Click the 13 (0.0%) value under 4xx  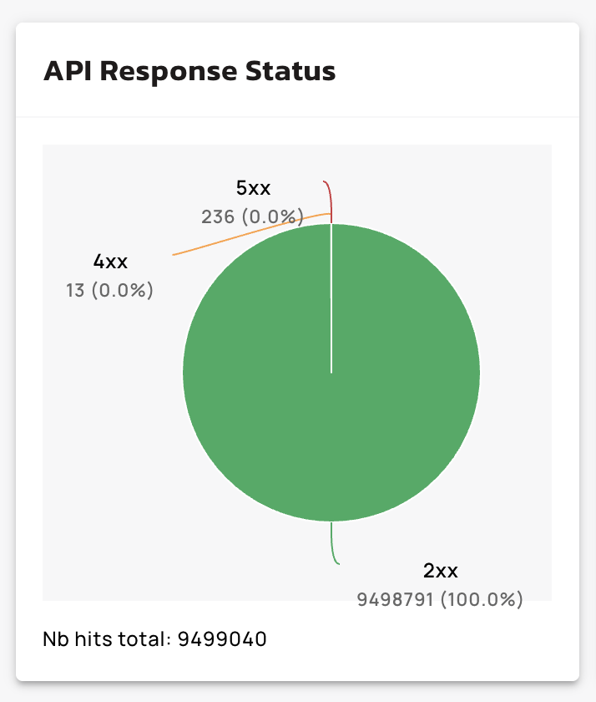pos(109,291)
